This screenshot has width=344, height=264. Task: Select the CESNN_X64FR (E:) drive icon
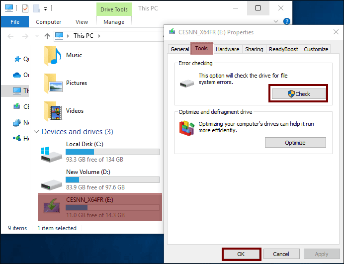pos(52,206)
